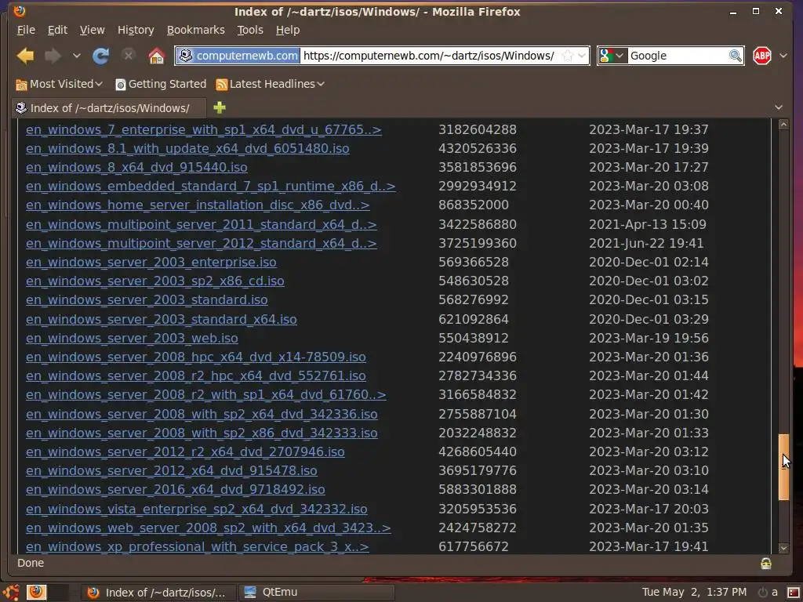The image size is (803, 602).
Task: Open the back/forward history dropdown arrow
Action: click(x=76, y=56)
